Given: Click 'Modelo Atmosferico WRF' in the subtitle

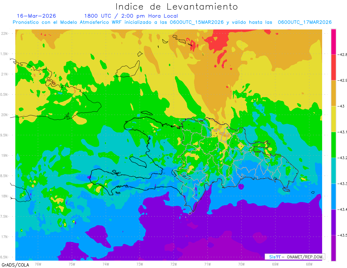Looking at the screenshot, I should [91, 22].
